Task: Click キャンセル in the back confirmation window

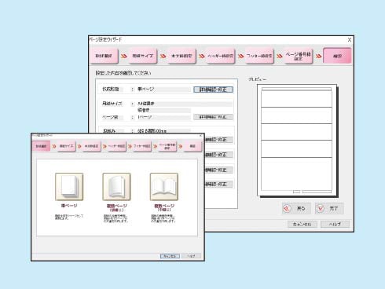Action: [x=302, y=224]
